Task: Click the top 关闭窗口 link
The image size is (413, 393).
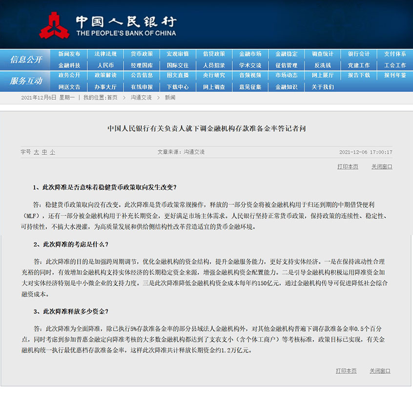Action: [381, 167]
